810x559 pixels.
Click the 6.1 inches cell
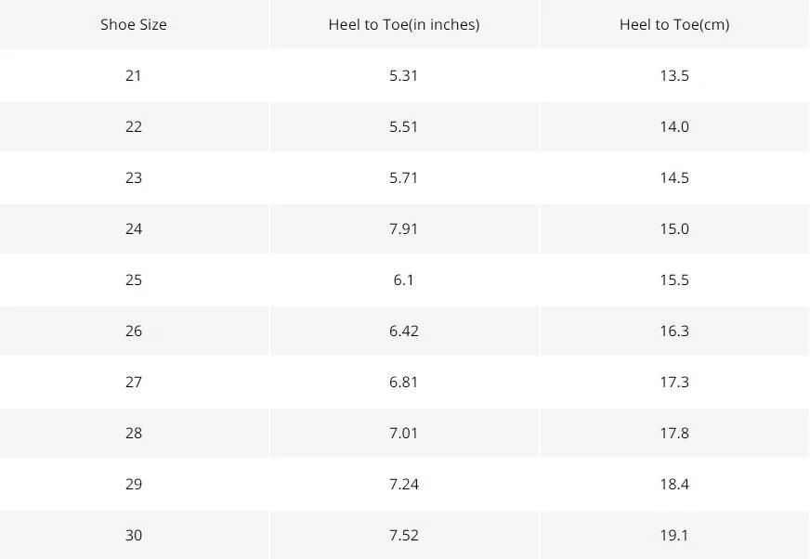coord(404,280)
